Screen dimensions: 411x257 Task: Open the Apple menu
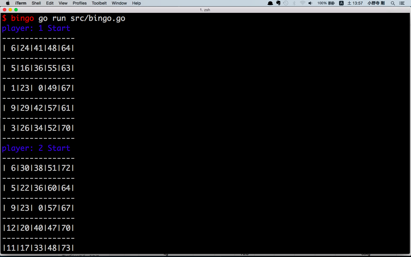click(8, 3)
